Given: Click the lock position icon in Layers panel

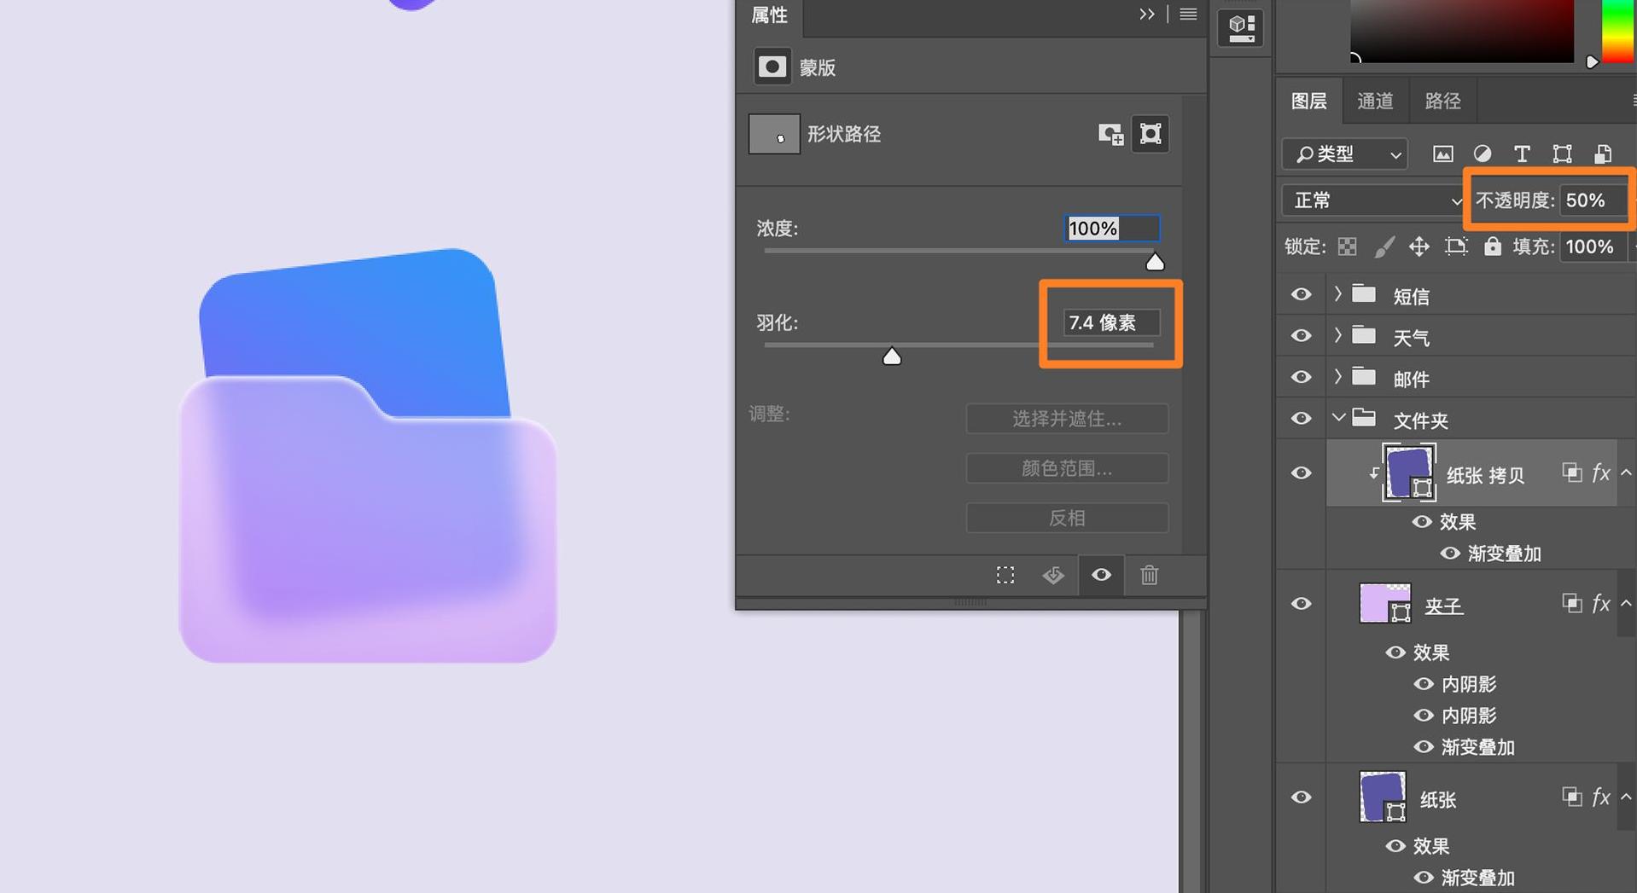Looking at the screenshot, I should [1419, 246].
